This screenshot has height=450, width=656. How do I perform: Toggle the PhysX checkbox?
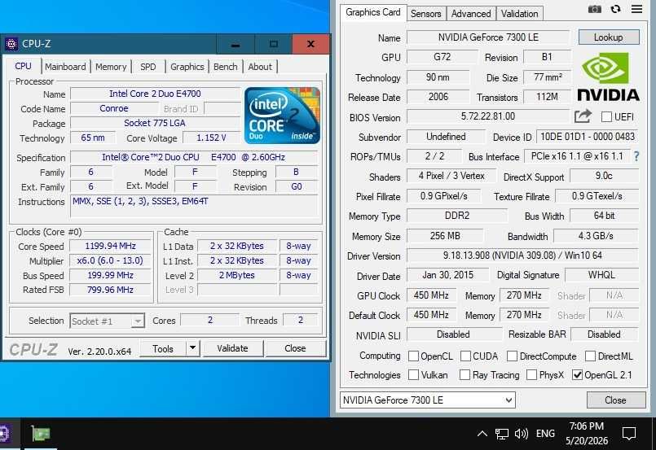[531, 375]
